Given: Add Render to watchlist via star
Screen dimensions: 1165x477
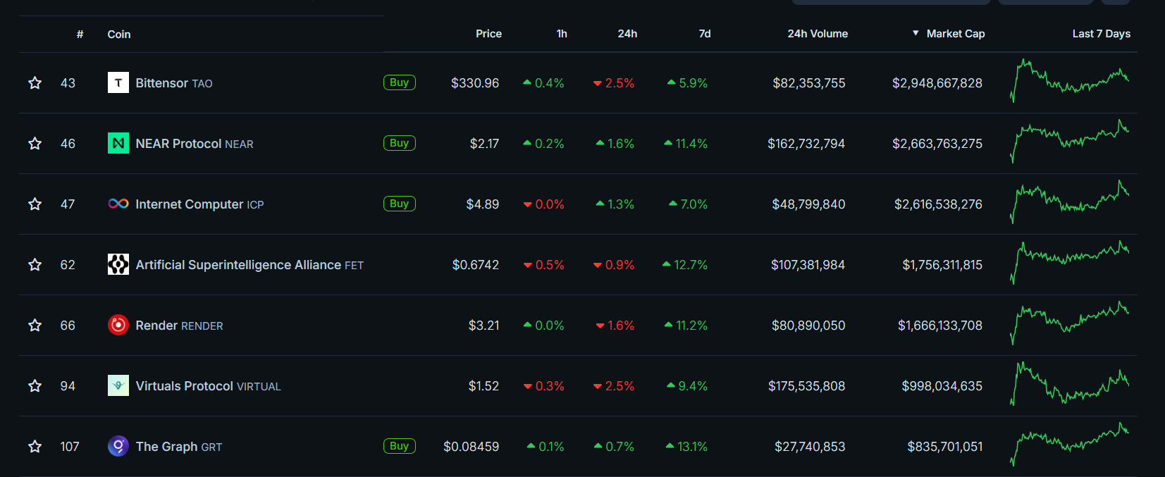Looking at the screenshot, I should pos(35,326).
